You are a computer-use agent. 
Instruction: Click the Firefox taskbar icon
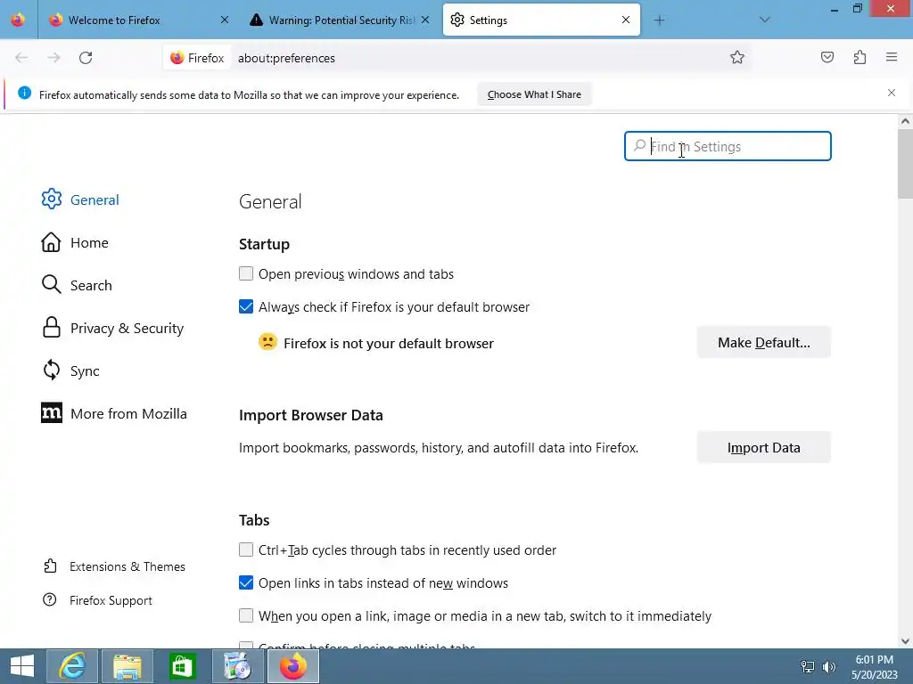tap(292, 666)
